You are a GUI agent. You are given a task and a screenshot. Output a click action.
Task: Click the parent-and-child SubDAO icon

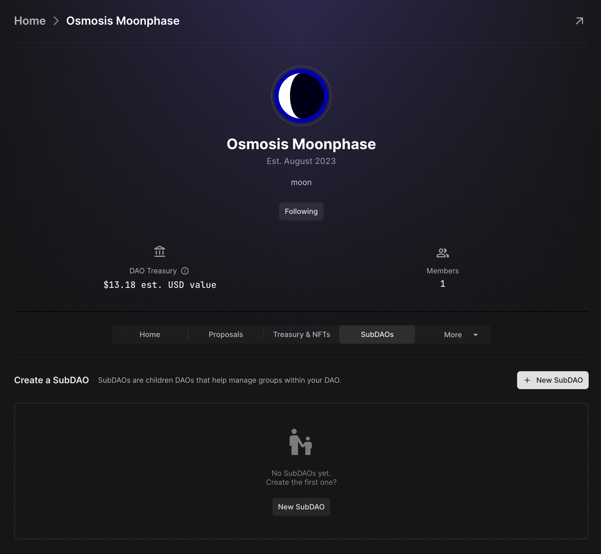point(301,442)
